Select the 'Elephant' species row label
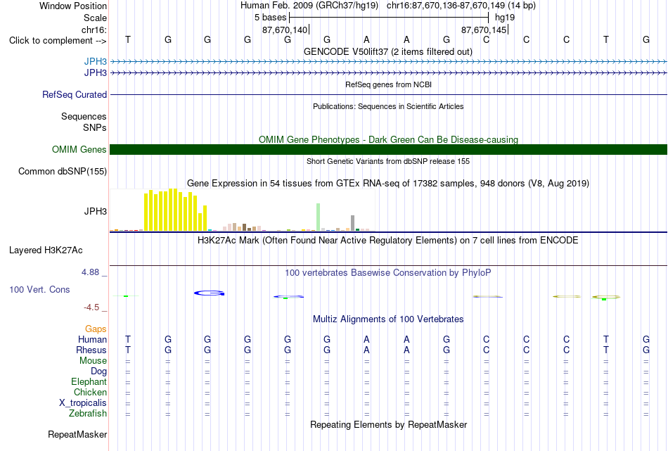 [x=89, y=381]
